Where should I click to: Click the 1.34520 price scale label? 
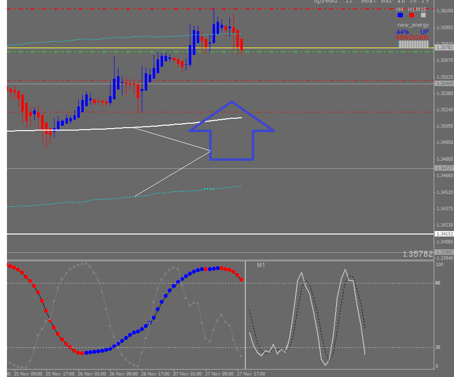445,192
